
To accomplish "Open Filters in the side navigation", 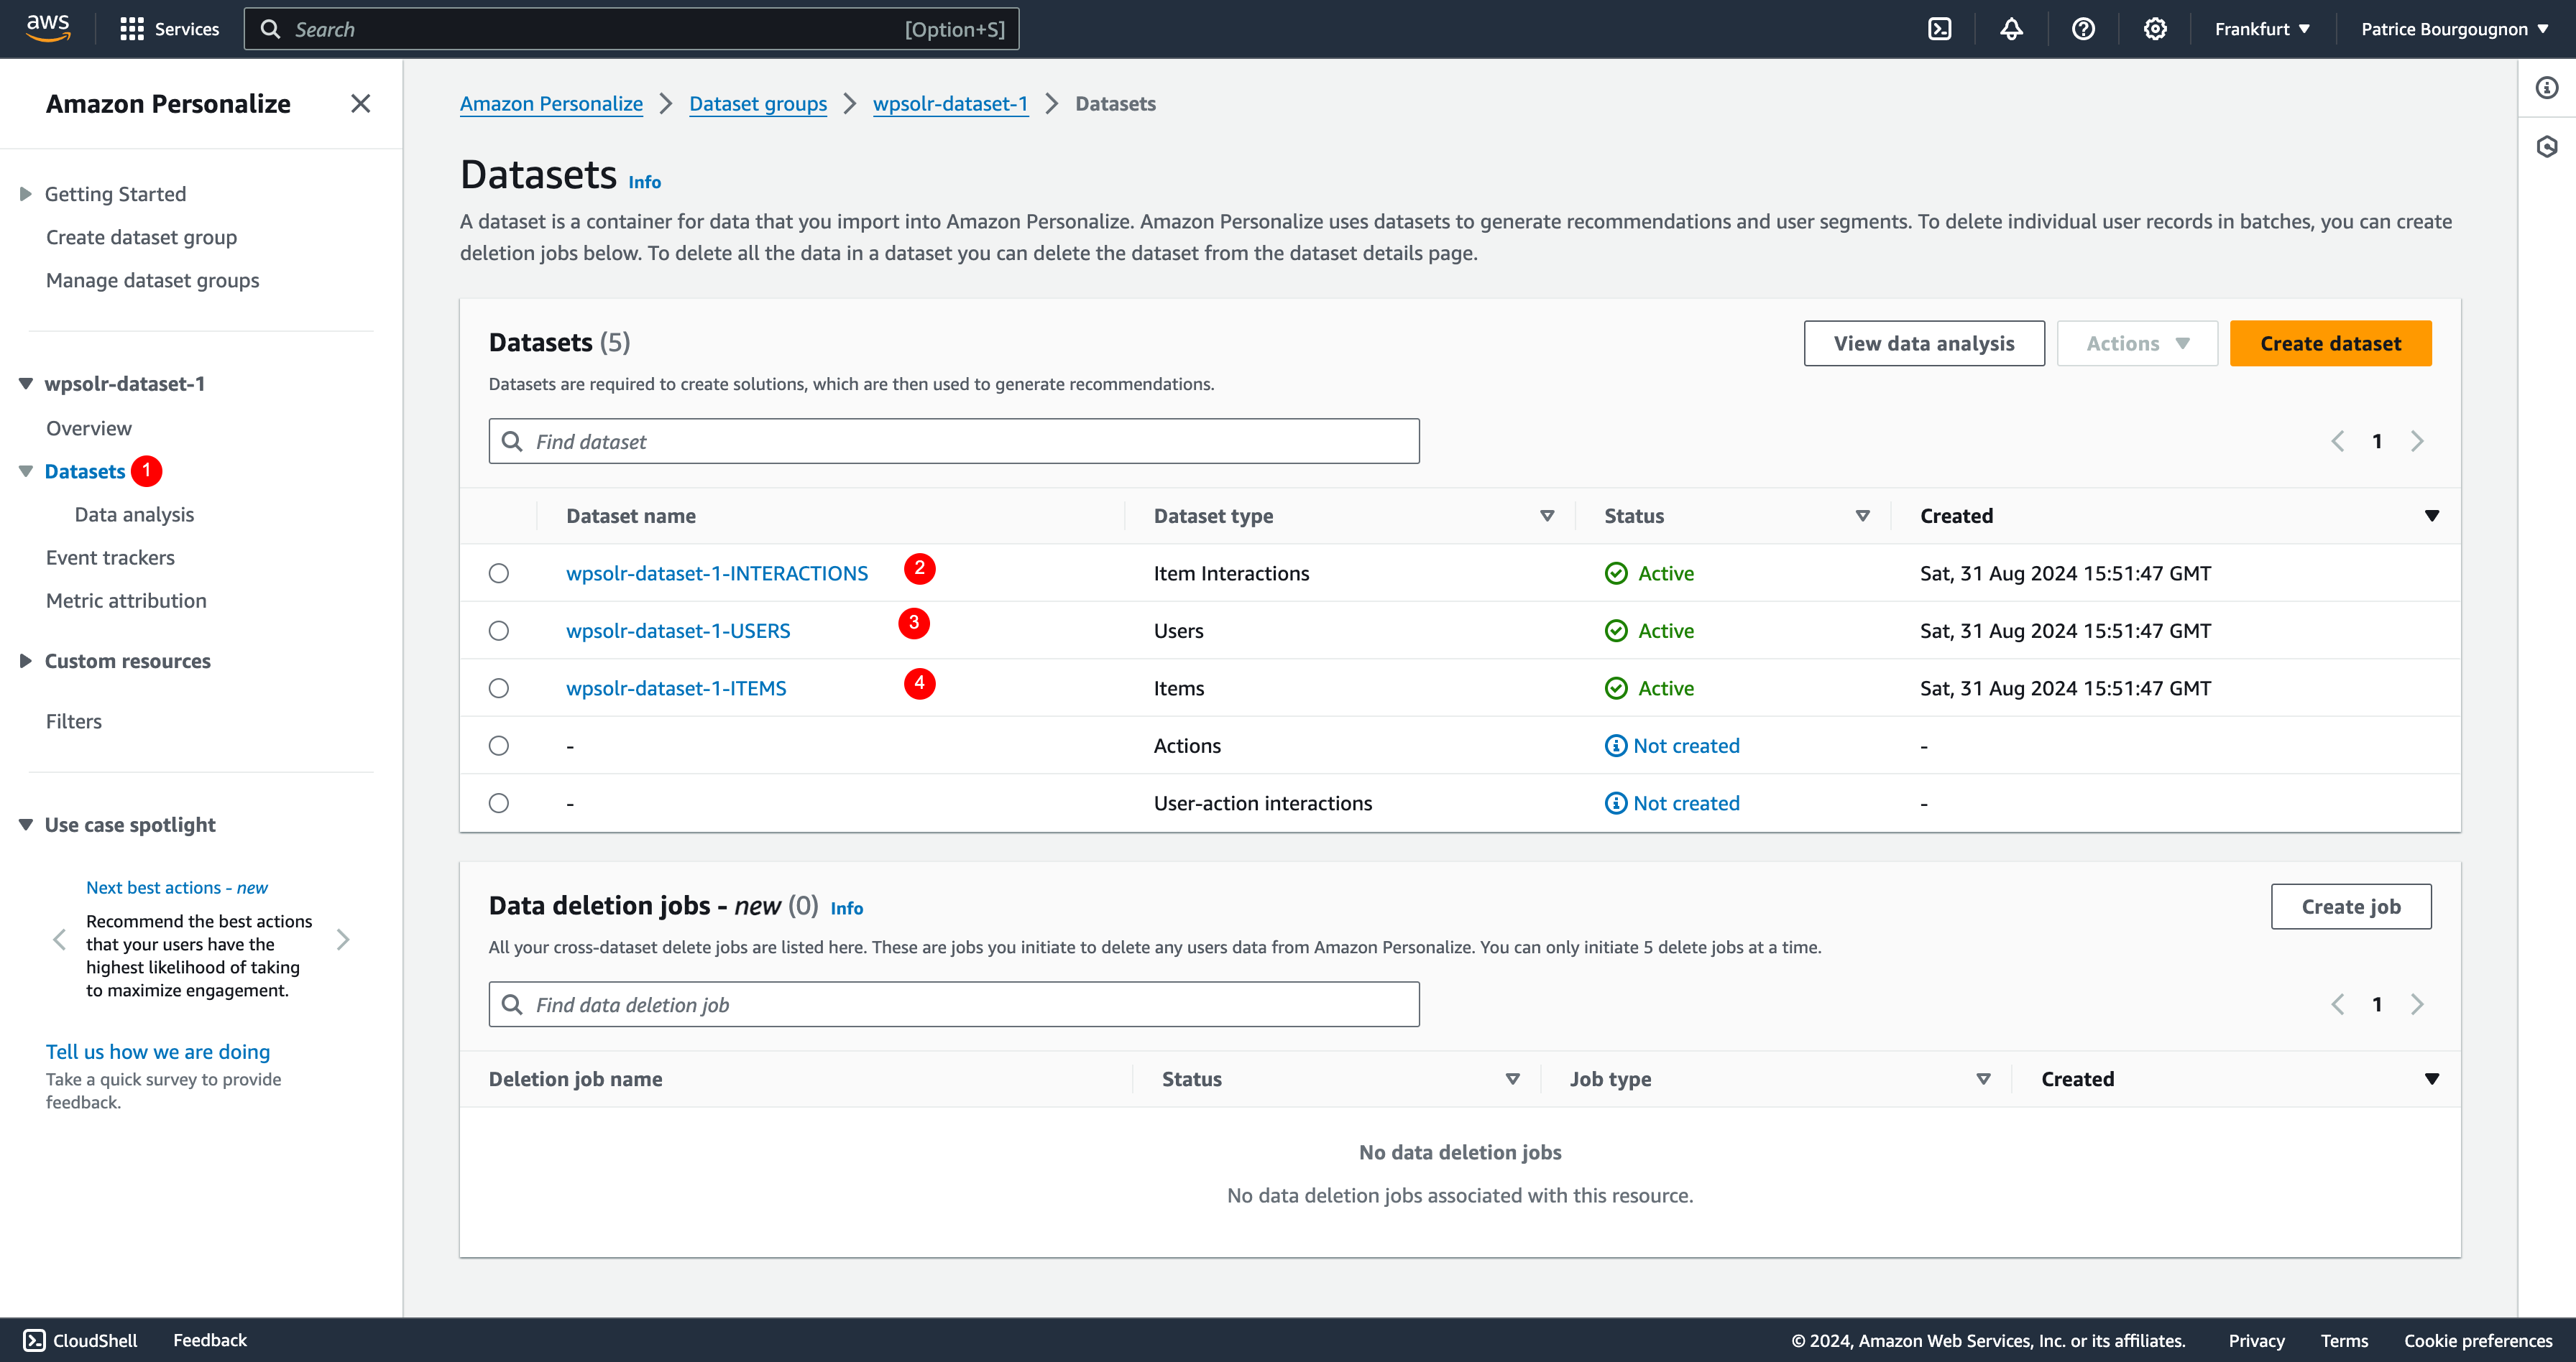I will tap(74, 721).
